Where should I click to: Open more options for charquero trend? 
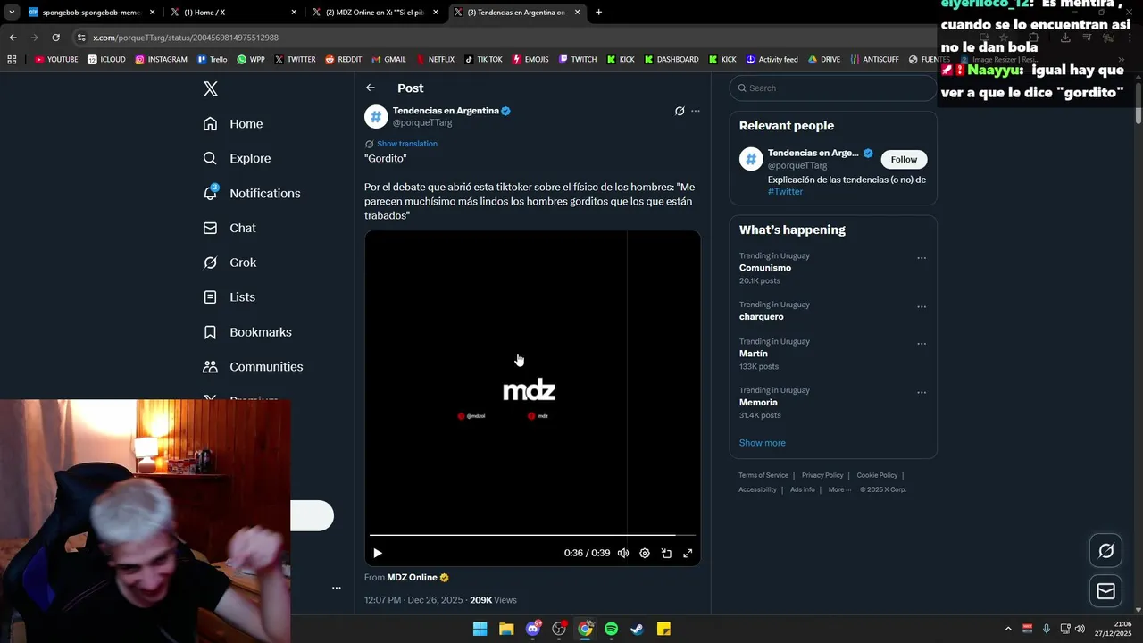[922, 307]
